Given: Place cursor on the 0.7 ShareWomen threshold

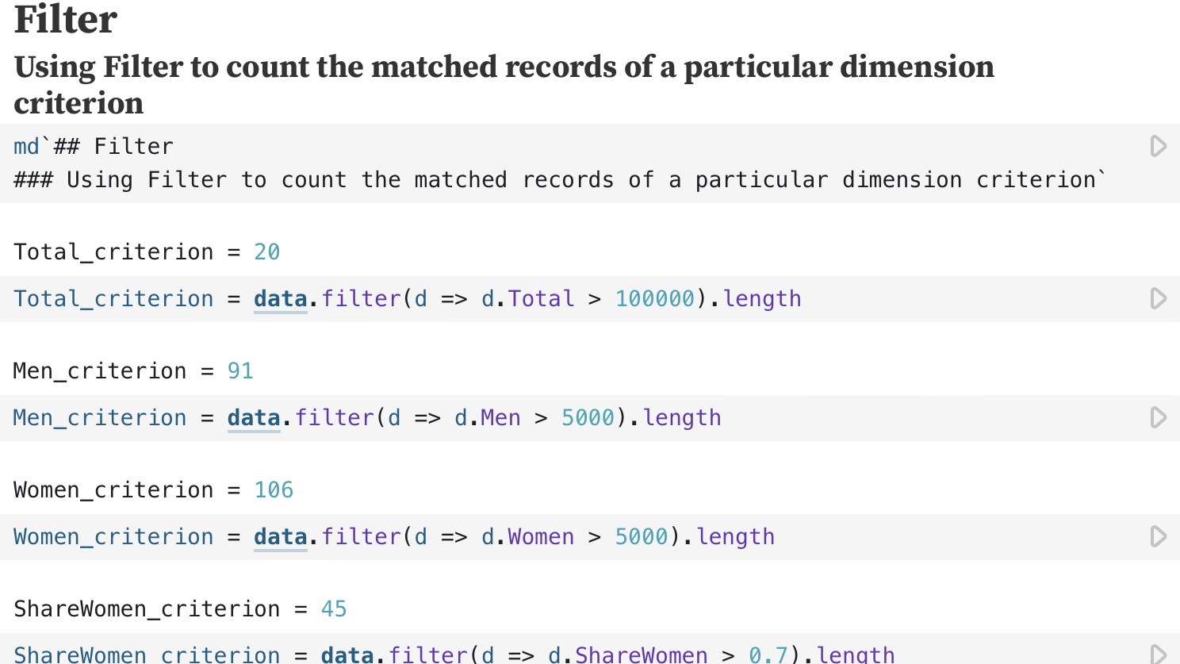Looking at the screenshot, I should [768, 654].
